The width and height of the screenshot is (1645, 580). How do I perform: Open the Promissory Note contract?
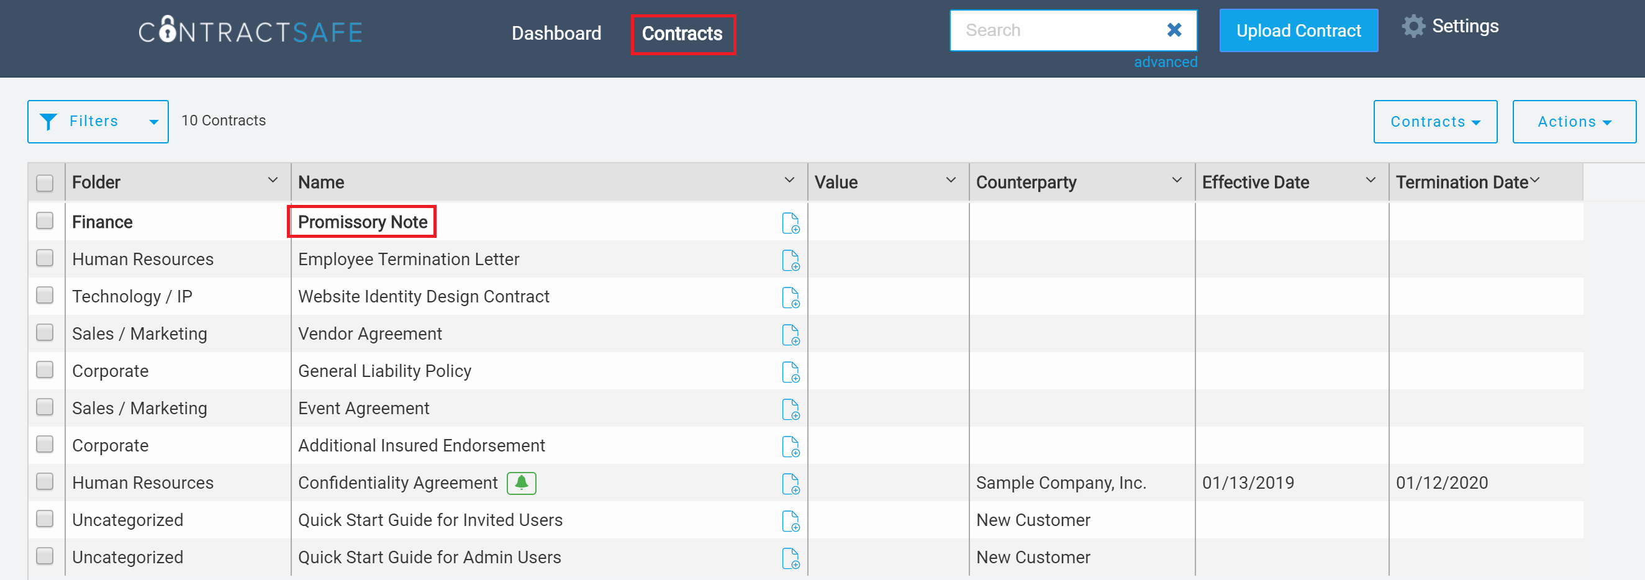pos(363,222)
